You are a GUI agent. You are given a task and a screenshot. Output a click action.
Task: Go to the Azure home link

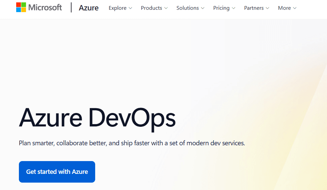point(89,8)
